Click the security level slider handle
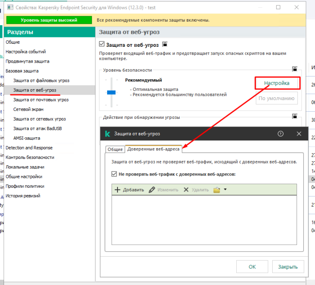315x285 pixels. coord(111,92)
